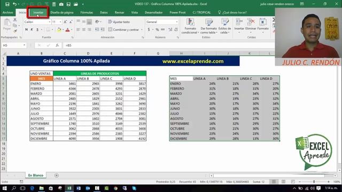The width and height of the screenshot is (342, 192).
Task: Open the Calibri font name dropdown
Action: [x=50, y=22]
